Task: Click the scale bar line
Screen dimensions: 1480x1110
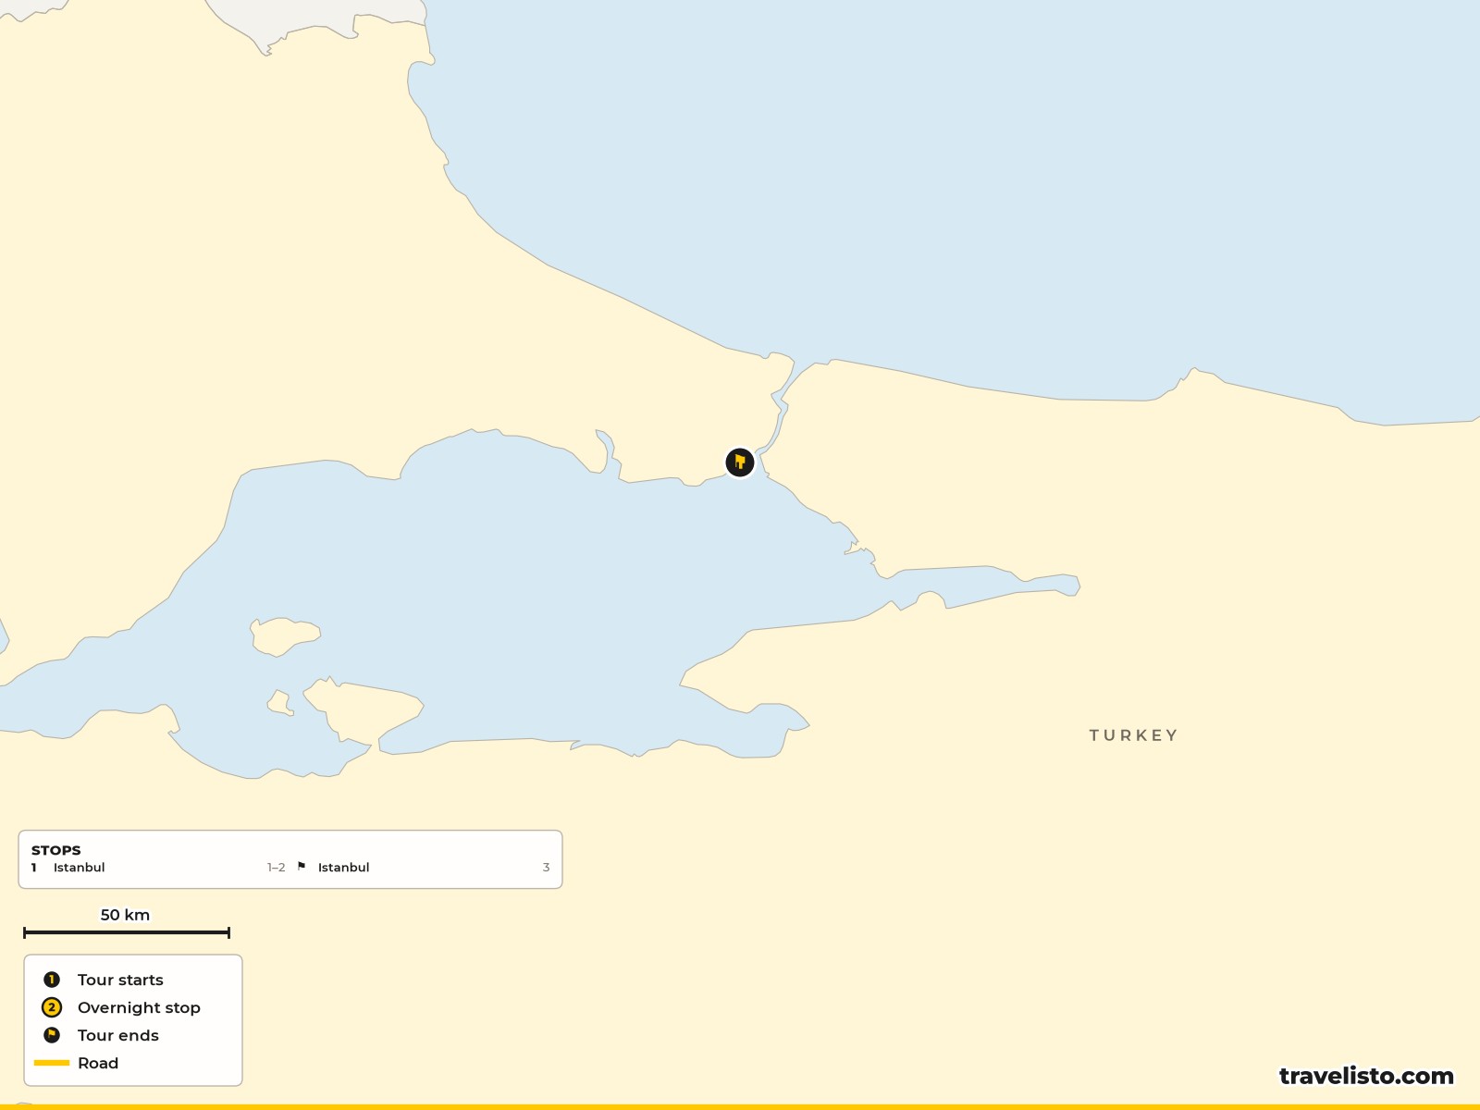Action: (x=126, y=932)
